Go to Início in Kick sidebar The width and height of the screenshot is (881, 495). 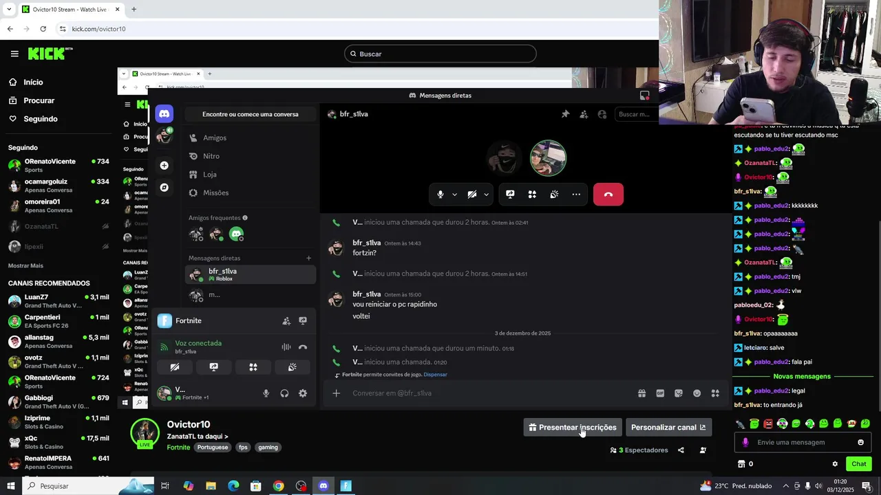tap(33, 82)
